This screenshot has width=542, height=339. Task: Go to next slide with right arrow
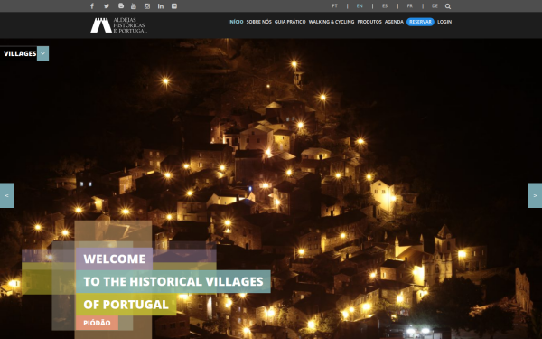tap(535, 195)
